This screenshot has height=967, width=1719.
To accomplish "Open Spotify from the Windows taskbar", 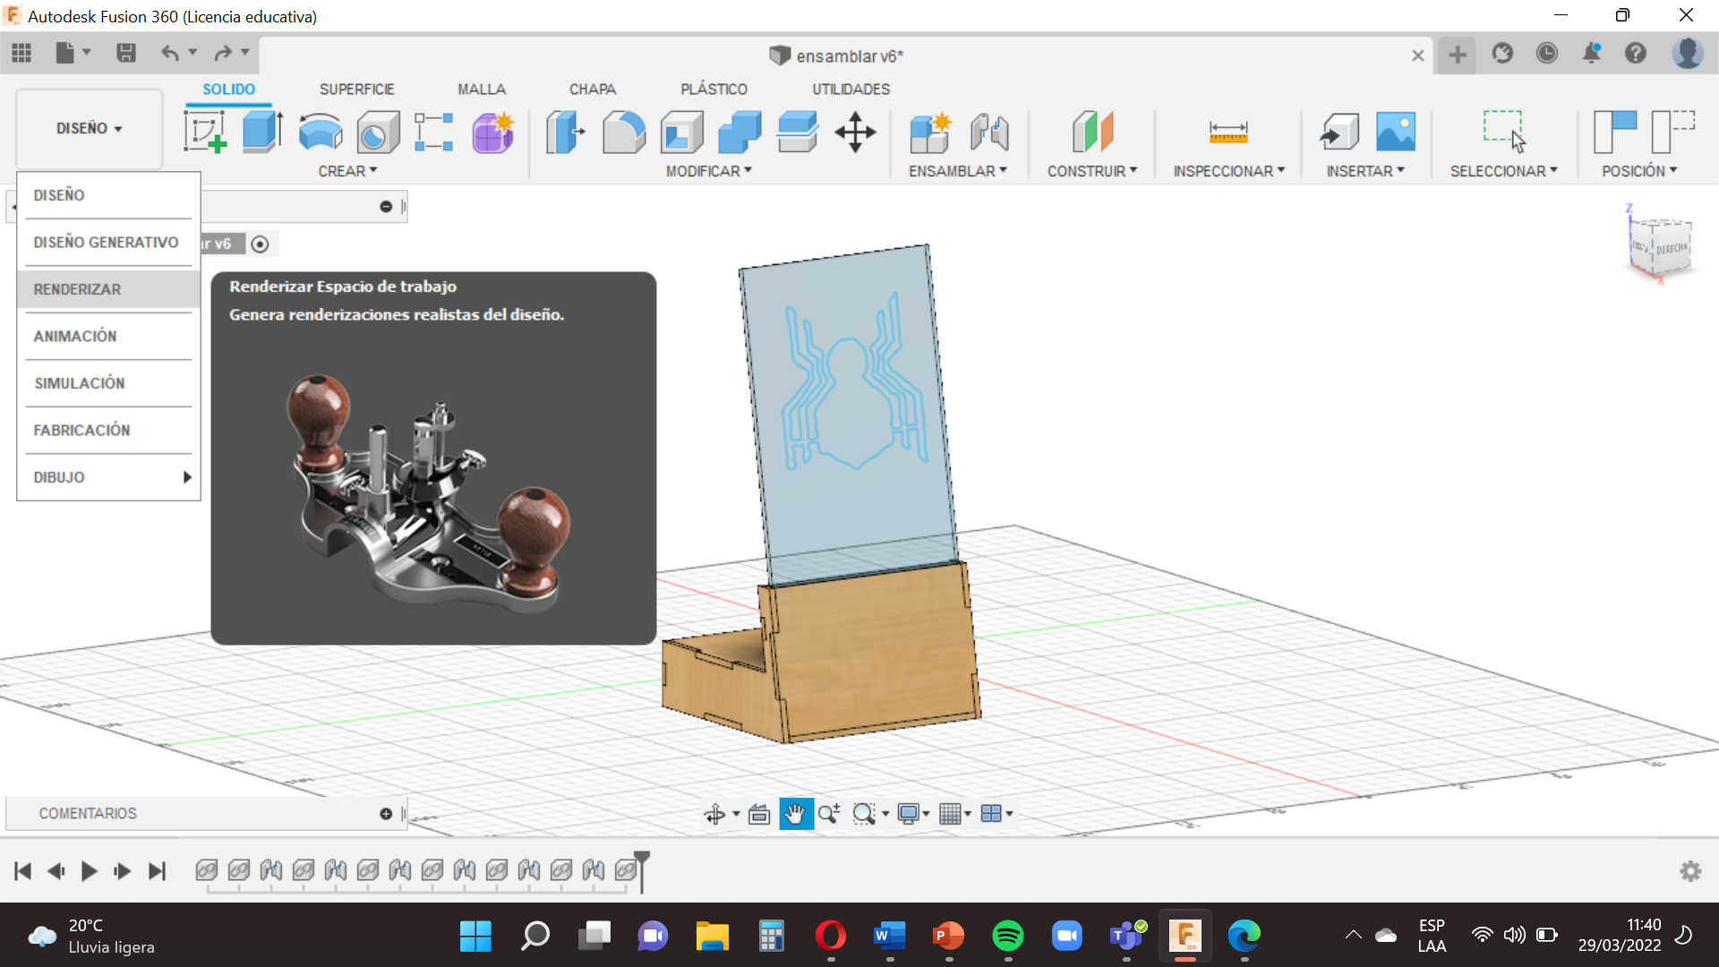I will tap(1008, 937).
